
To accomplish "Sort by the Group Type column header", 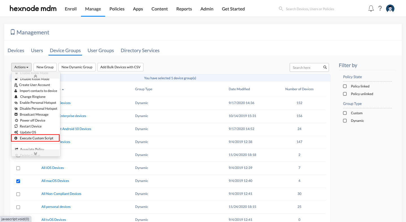I will point(144,89).
